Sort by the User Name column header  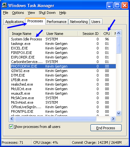pos(60,34)
